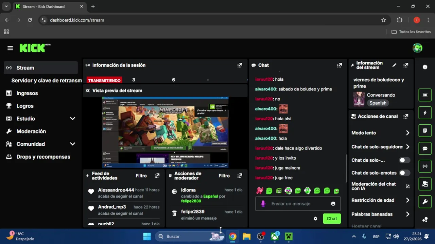435x244 pixels.
Task: Click Alessandroo444 in activity feed
Action: coord(116,190)
